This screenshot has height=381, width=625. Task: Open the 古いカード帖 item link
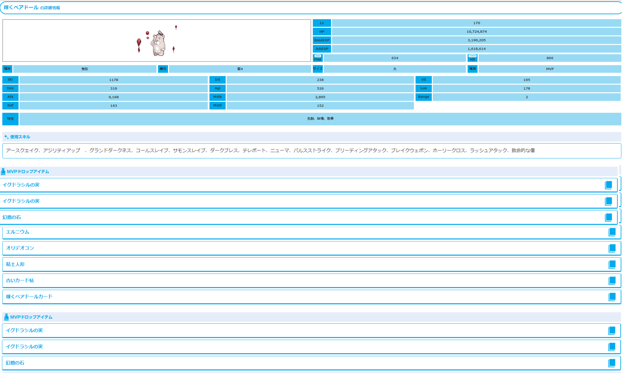(20, 280)
